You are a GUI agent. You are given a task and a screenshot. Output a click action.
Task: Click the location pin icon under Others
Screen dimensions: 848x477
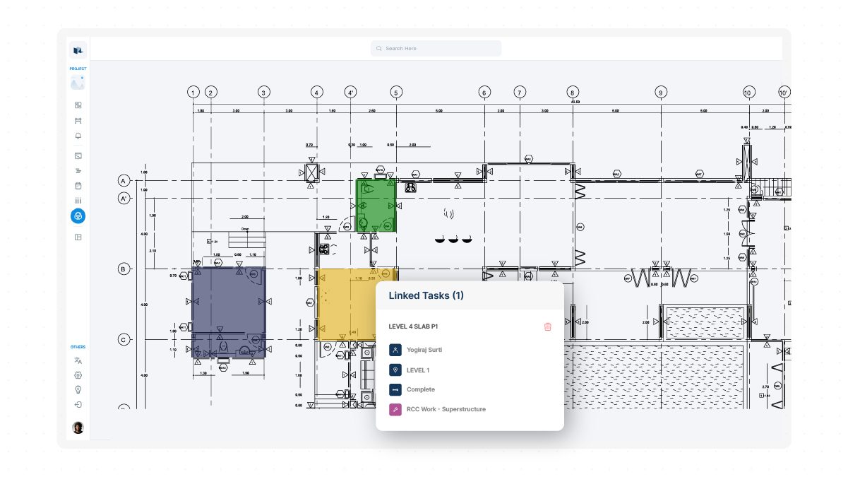(78, 389)
